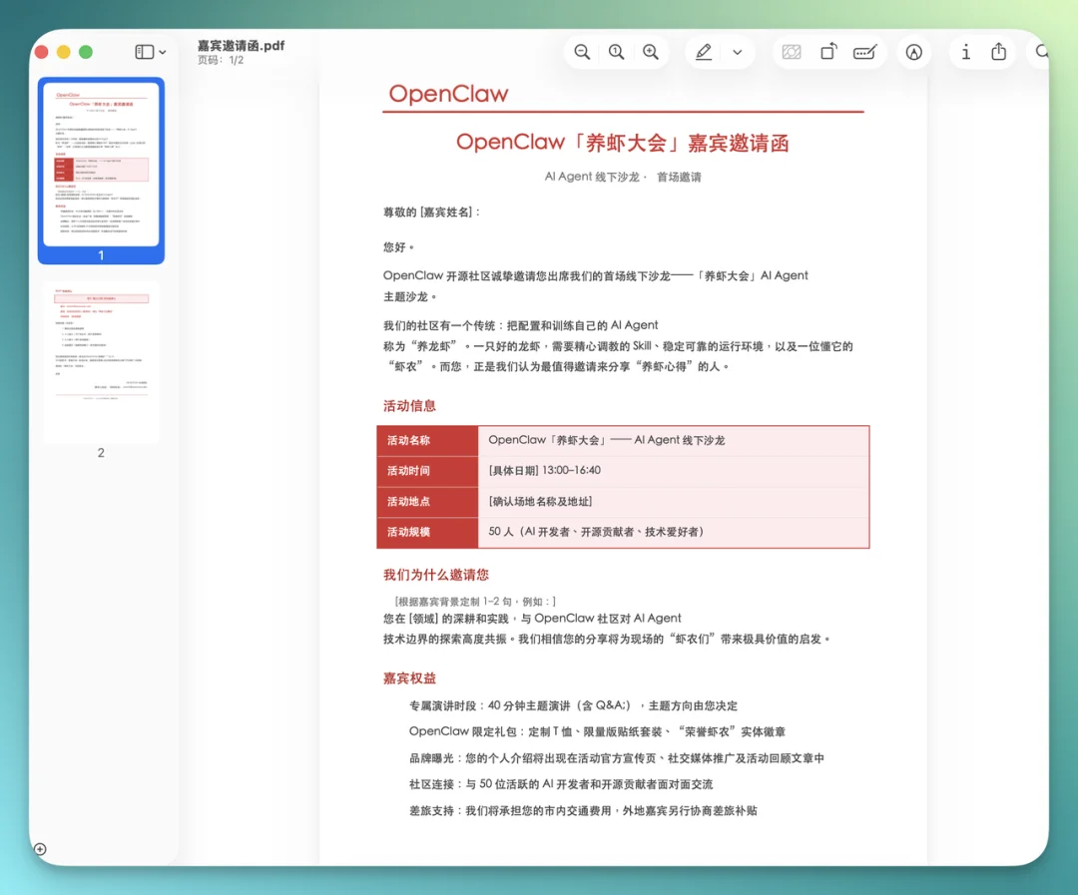Screen dimensions: 1078x895
Task: Expand sidebar view options chevron
Action: (163, 53)
